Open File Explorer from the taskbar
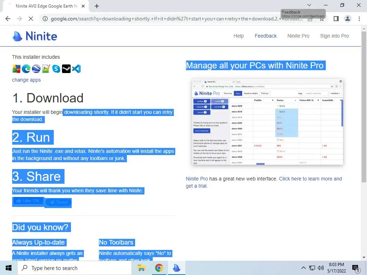Image resolution: width=367 pixels, height=275 pixels. pyautogui.click(x=141, y=268)
